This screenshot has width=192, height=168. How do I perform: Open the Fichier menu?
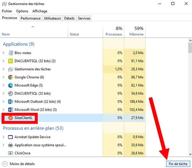[x=7, y=11]
